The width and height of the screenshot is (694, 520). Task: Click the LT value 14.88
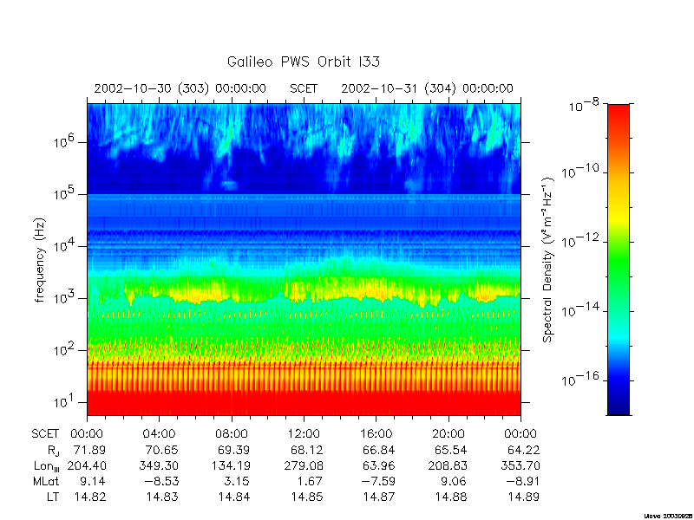point(451,497)
